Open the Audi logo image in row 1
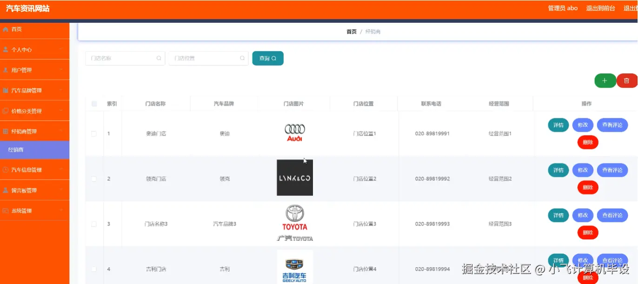Screen dimensions: 638x284 [x=295, y=133]
